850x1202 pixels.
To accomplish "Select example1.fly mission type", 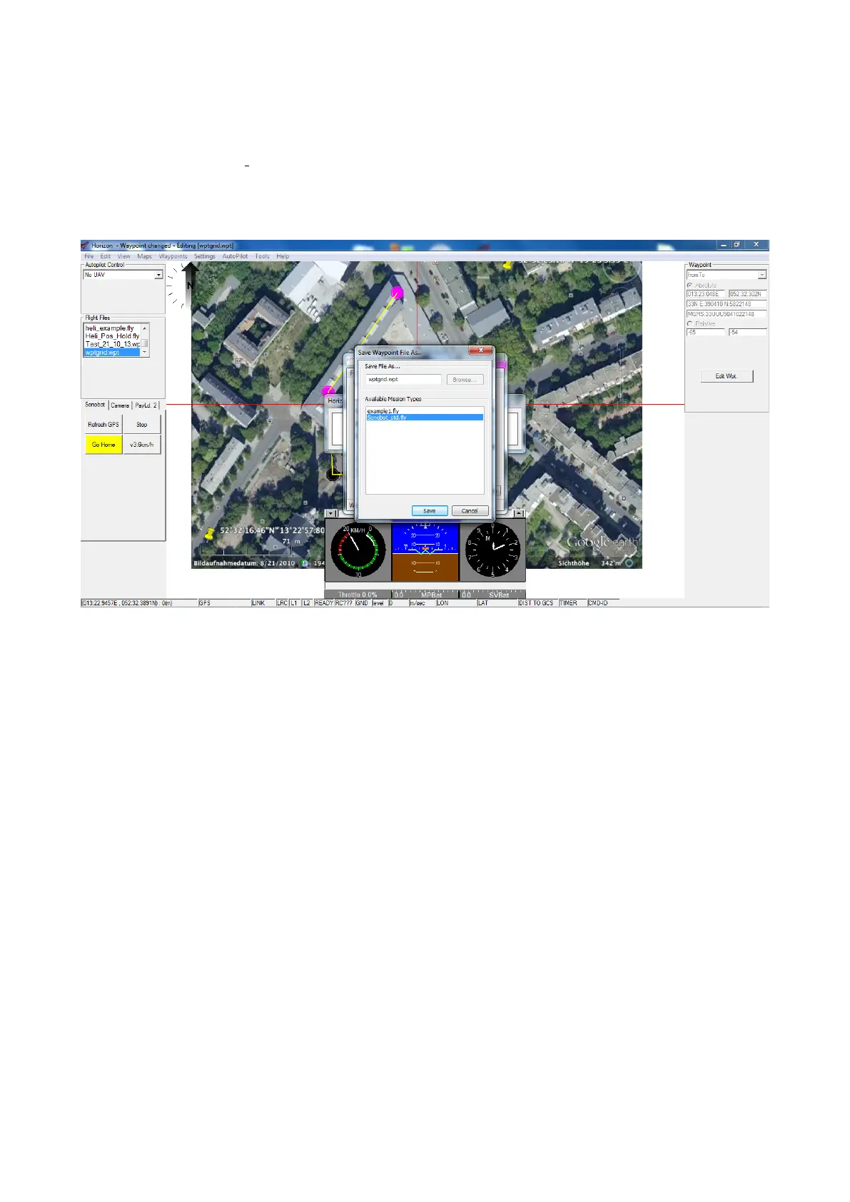I will [425, 411].
